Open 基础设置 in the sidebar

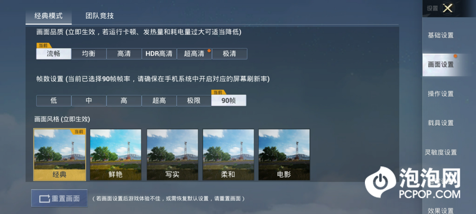[441, 35]
